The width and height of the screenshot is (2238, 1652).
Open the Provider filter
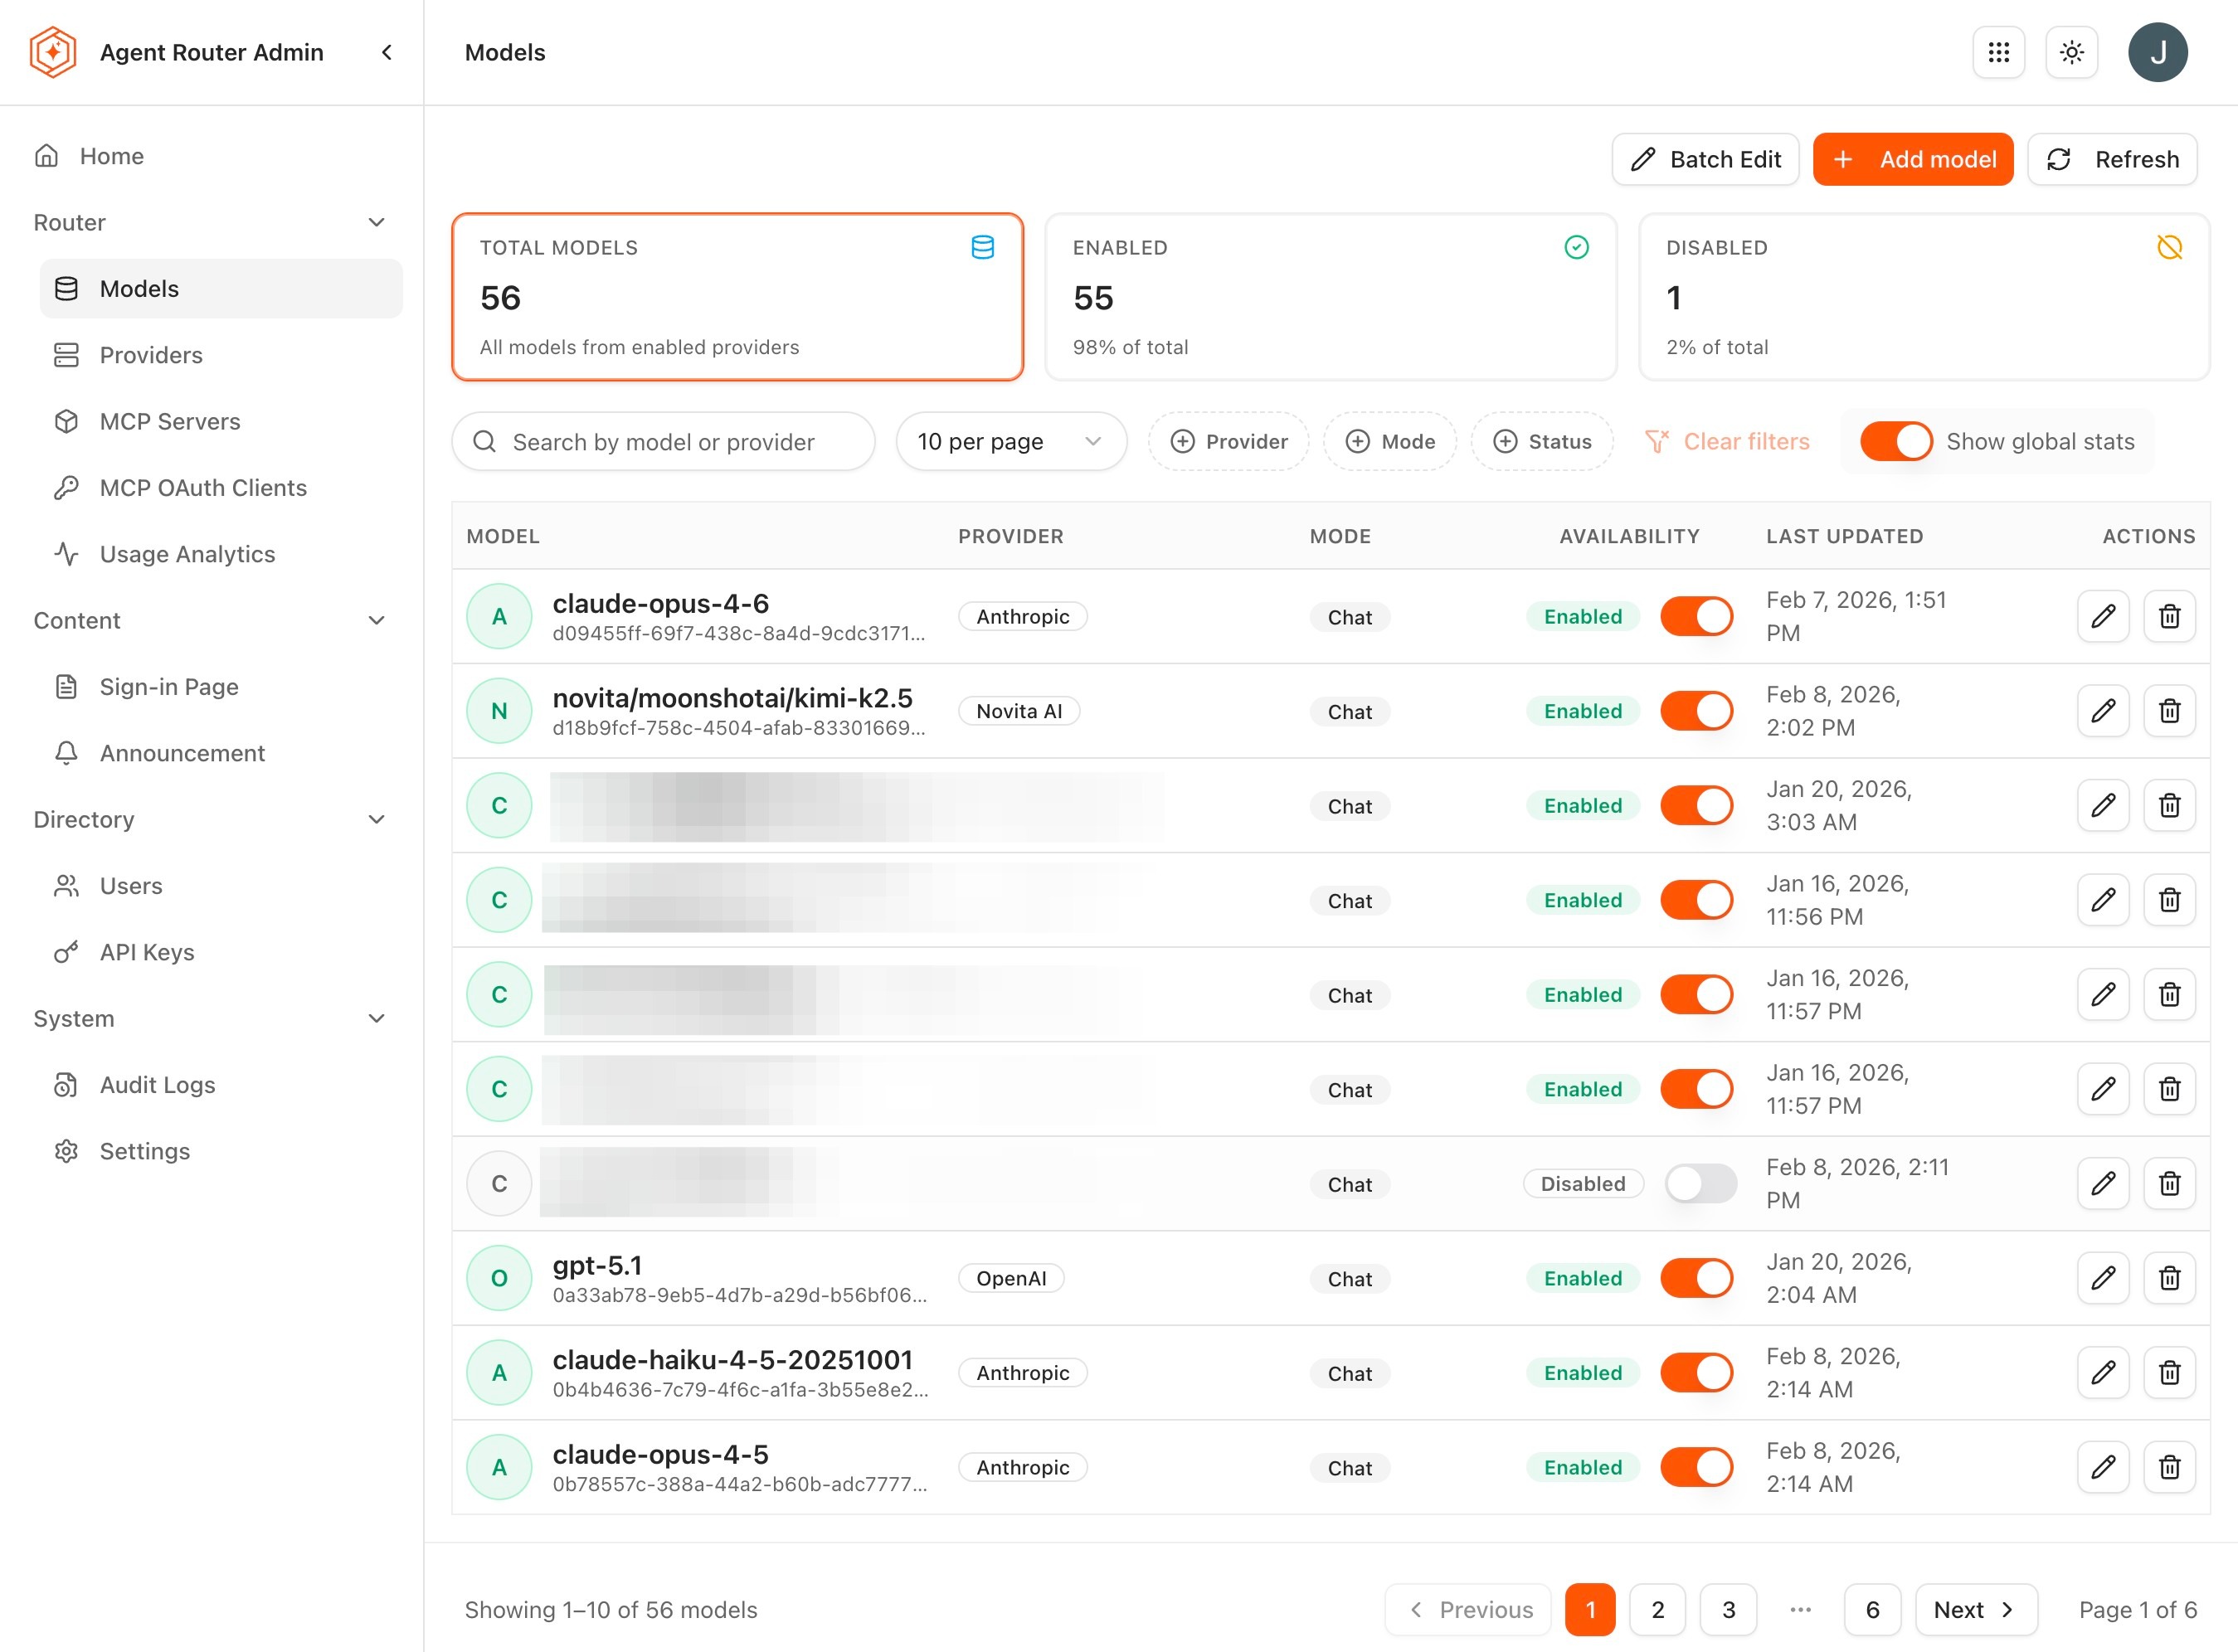1228,441
